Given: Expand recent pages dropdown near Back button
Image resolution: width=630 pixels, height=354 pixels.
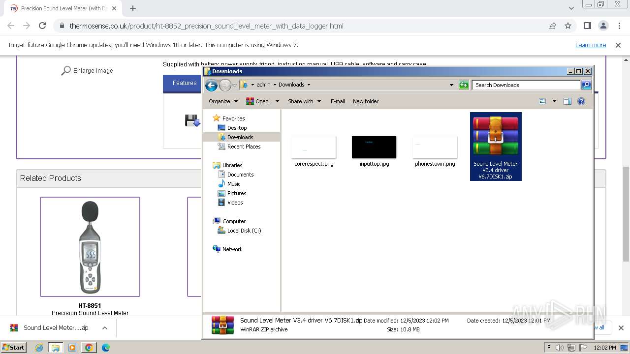Looking at the screenshot, I should click(234, 85).
